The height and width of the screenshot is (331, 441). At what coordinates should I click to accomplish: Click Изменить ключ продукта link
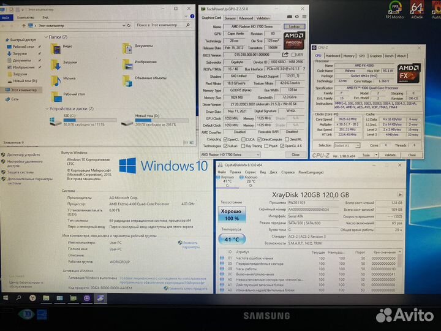coord(187,288)
